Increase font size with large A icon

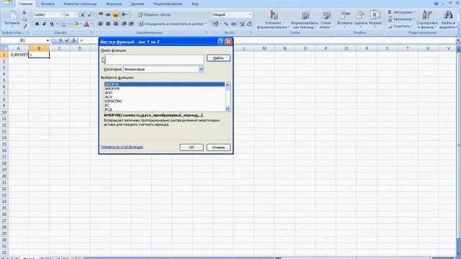click(x=83, y=14)
